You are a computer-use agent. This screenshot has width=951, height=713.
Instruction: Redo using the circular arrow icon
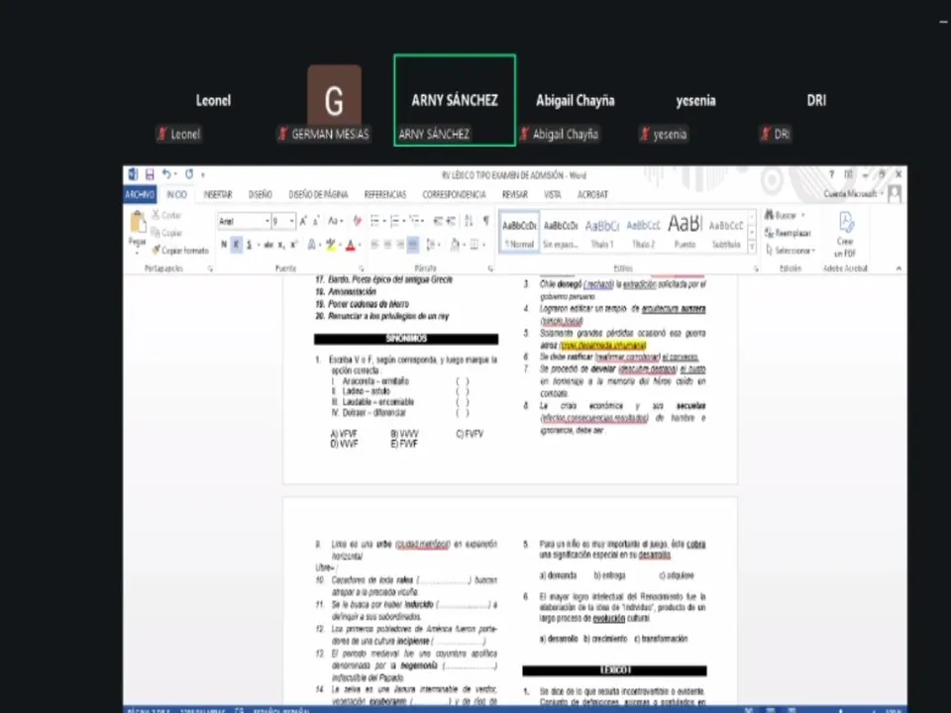pyautogui.click(x=189, y=174)
